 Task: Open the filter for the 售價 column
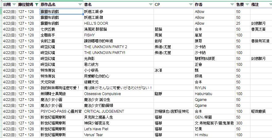click(247, 5)
